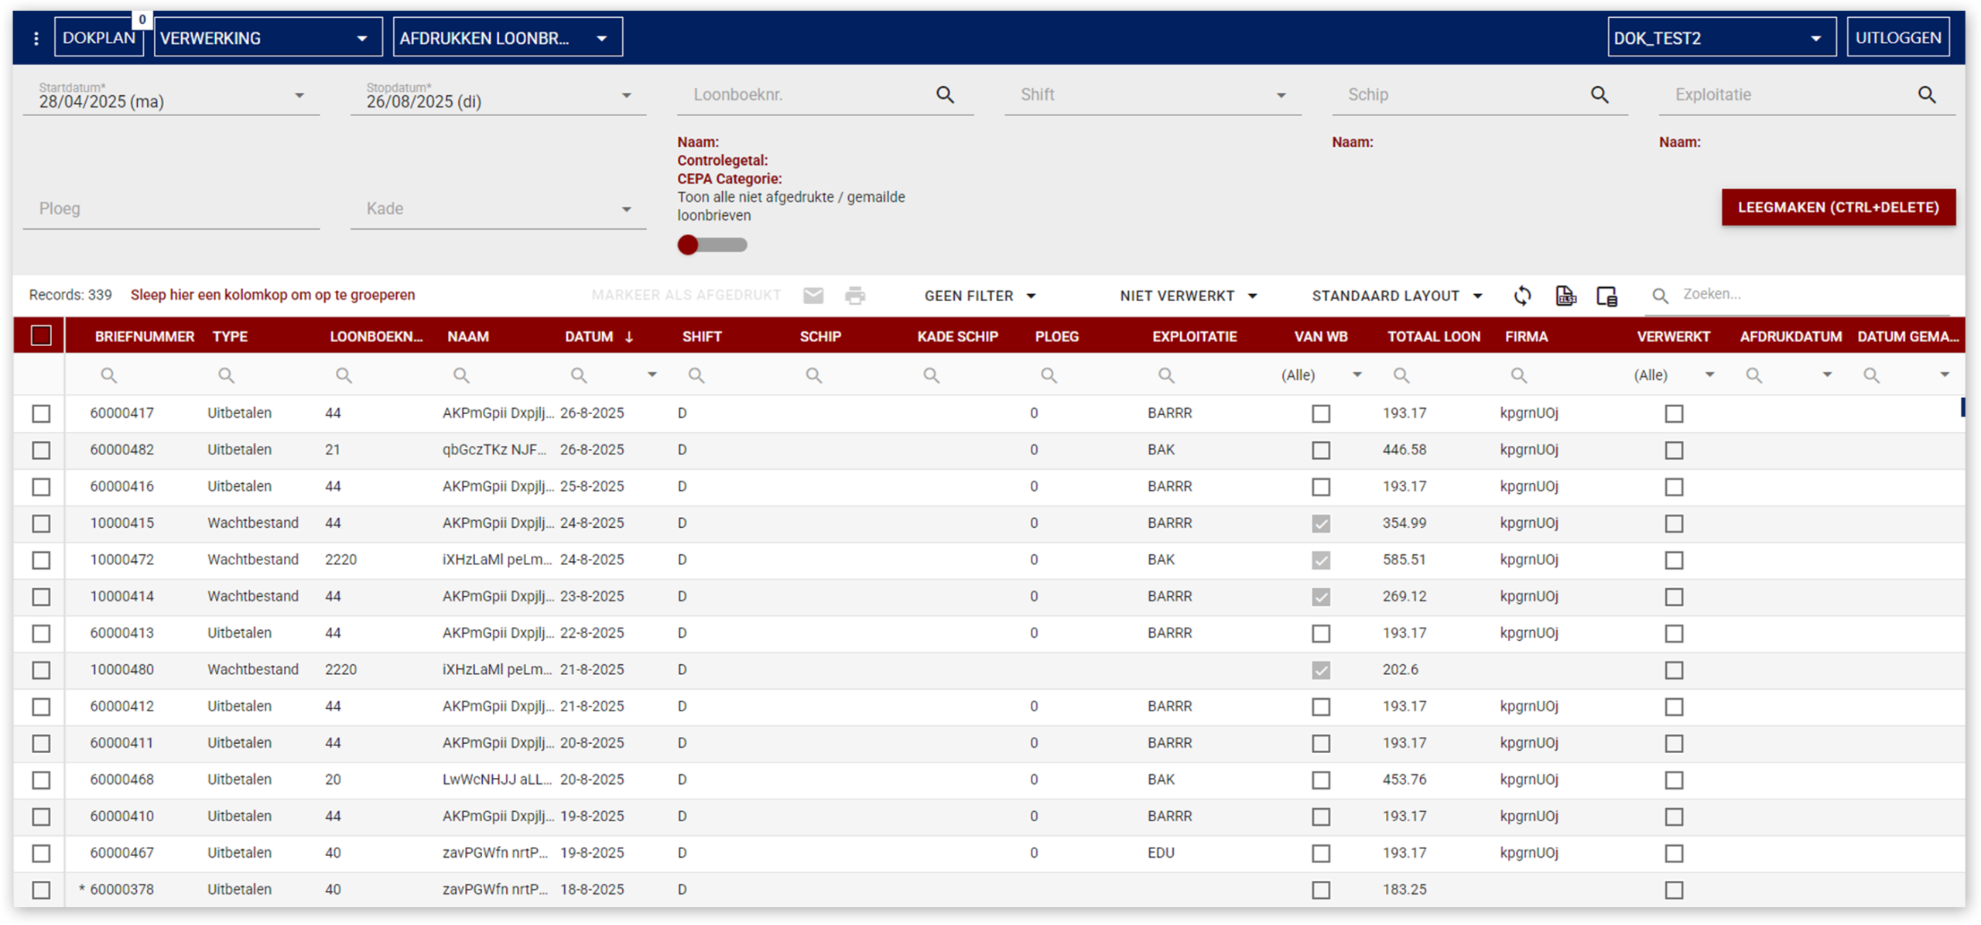Toggle the niet afgedrukte loonbrieven switch
Viewport: 1981px width, 925px height.
[711, 245]
